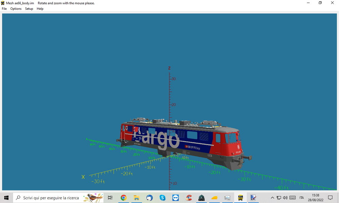The height and width of the screenshot is (203, 339).
Task: Click the 3D locomotive model in viewport
Action: click(184, 143)
